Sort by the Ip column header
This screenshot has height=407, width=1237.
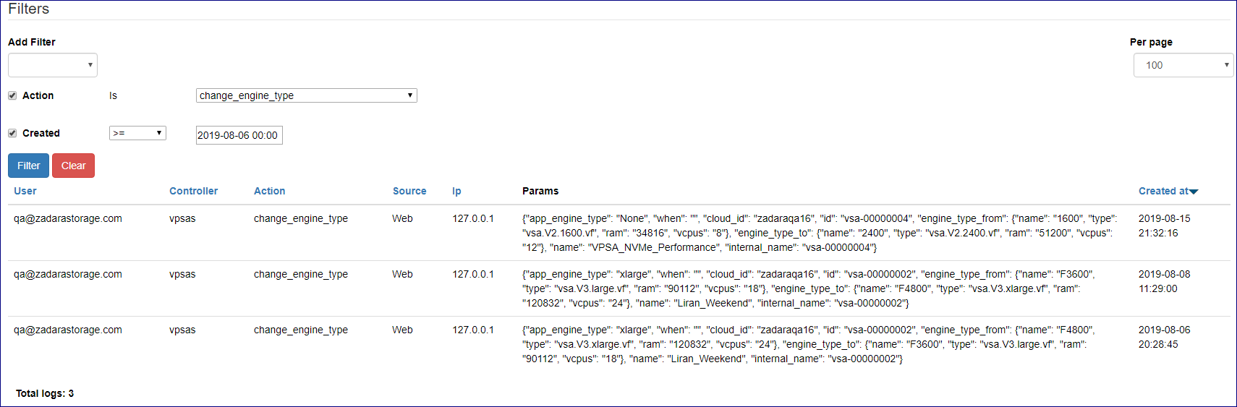(456, 191)
